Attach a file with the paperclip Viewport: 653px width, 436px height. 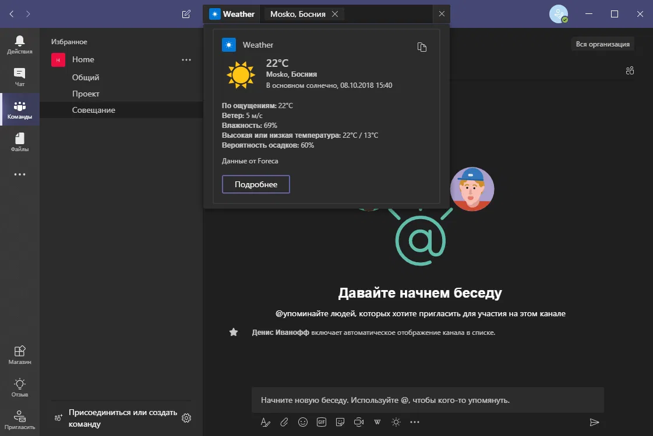pos(284,422)
